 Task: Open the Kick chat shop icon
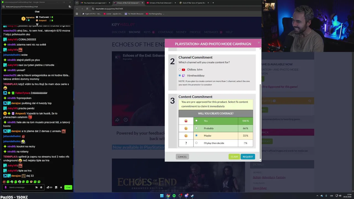tap(56, 187)
